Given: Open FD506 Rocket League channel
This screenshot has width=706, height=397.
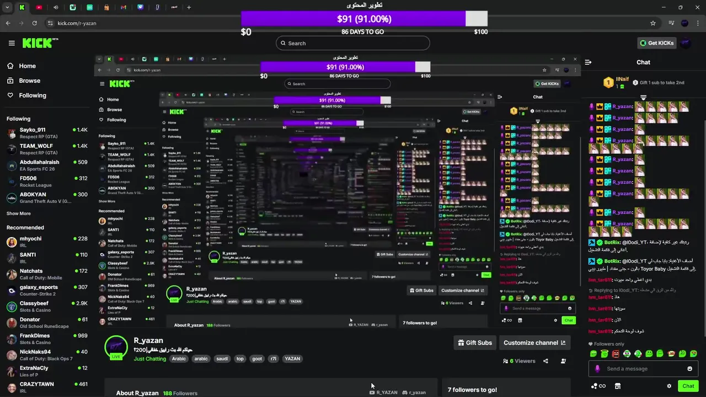Looking at the screenshot, I should (x=47, y=181).
